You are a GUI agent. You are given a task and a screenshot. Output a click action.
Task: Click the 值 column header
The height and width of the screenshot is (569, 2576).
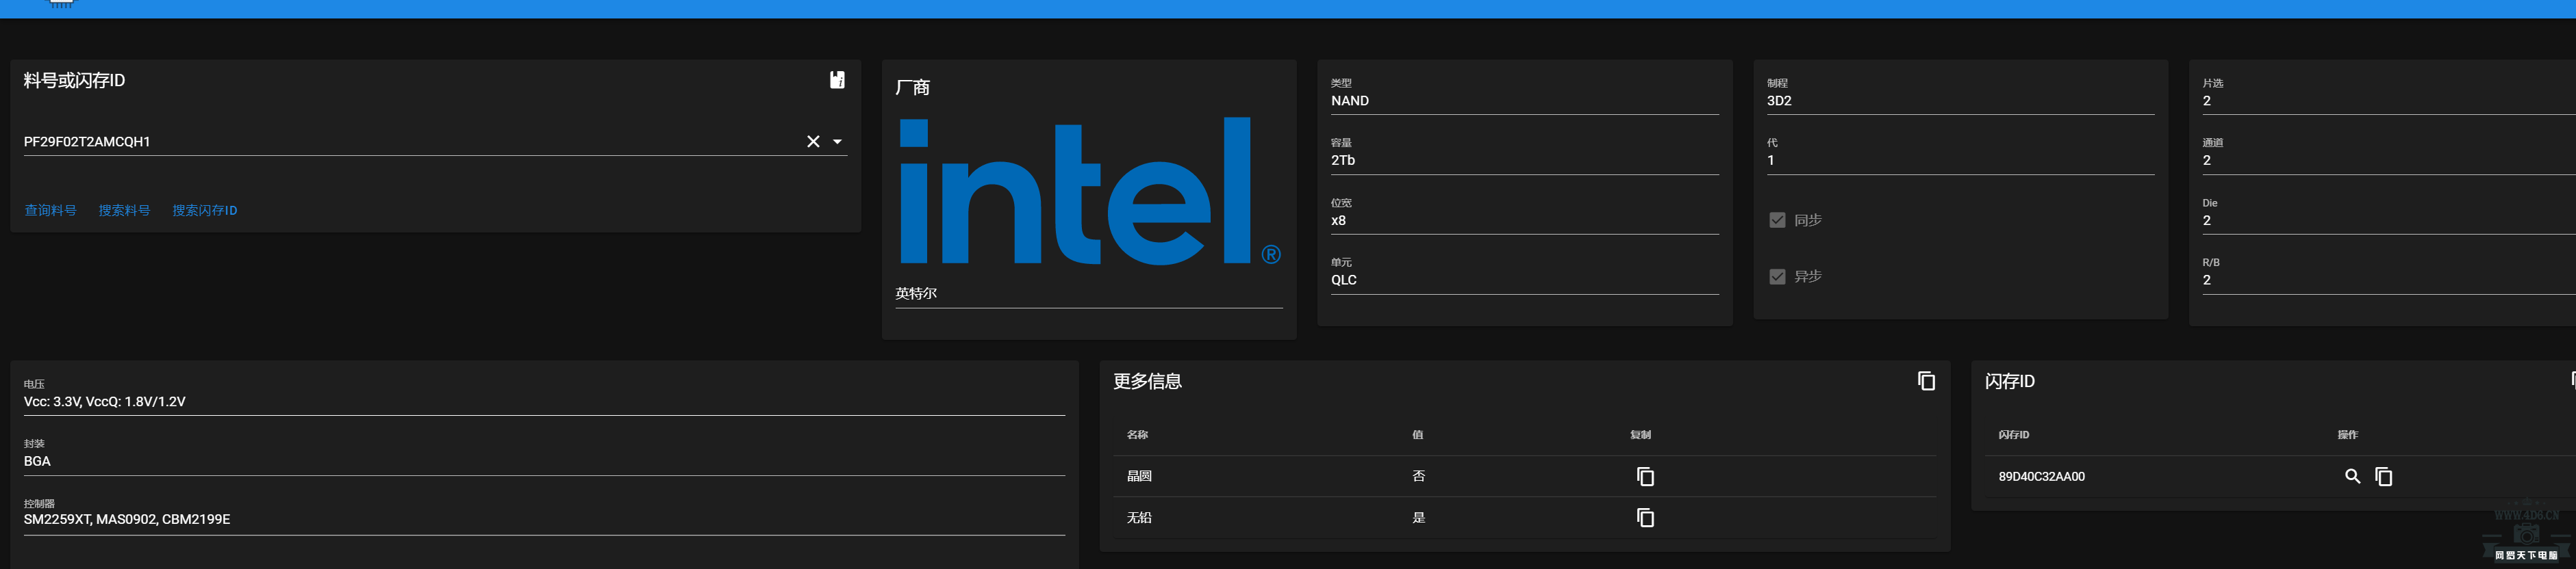[x=1417, y=435]
